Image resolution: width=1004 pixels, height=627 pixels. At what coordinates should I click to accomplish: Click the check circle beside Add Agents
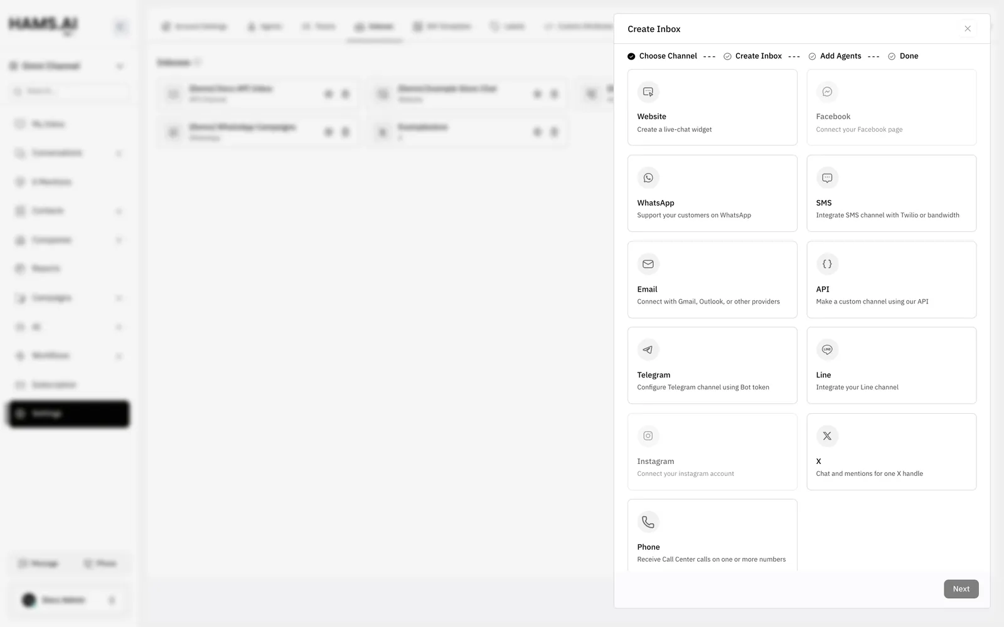point(812,56)
